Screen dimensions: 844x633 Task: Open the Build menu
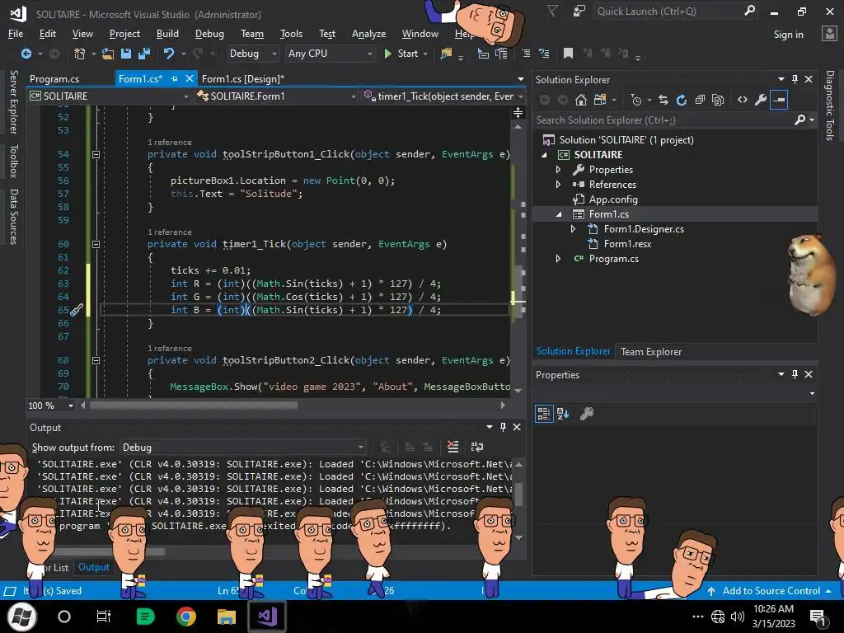tap(167, 33)
